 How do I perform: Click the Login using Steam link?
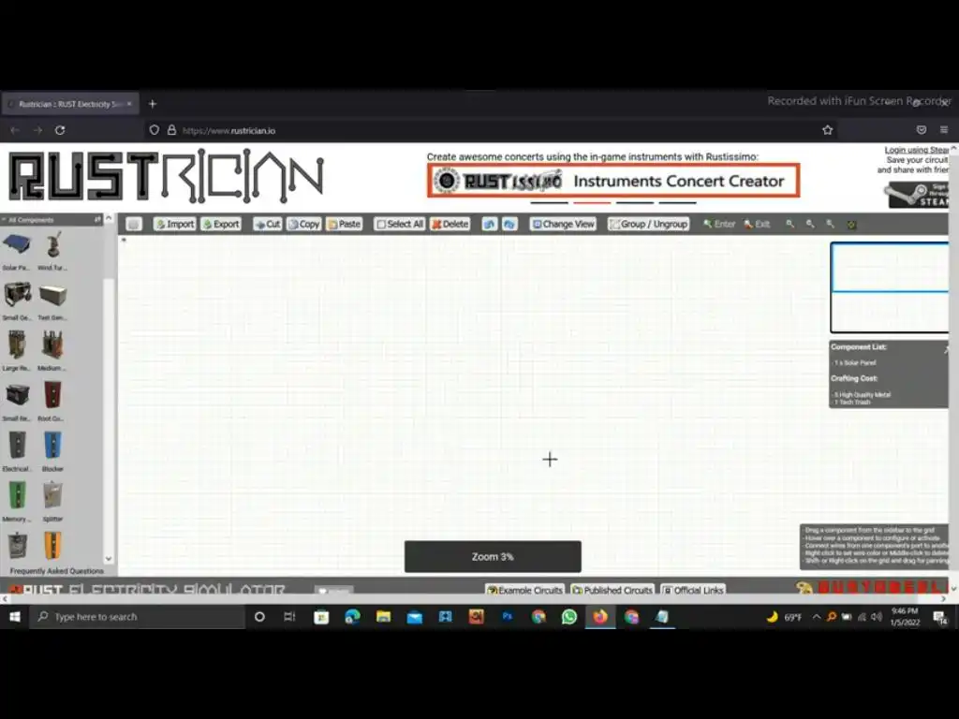tap(917, 150)
